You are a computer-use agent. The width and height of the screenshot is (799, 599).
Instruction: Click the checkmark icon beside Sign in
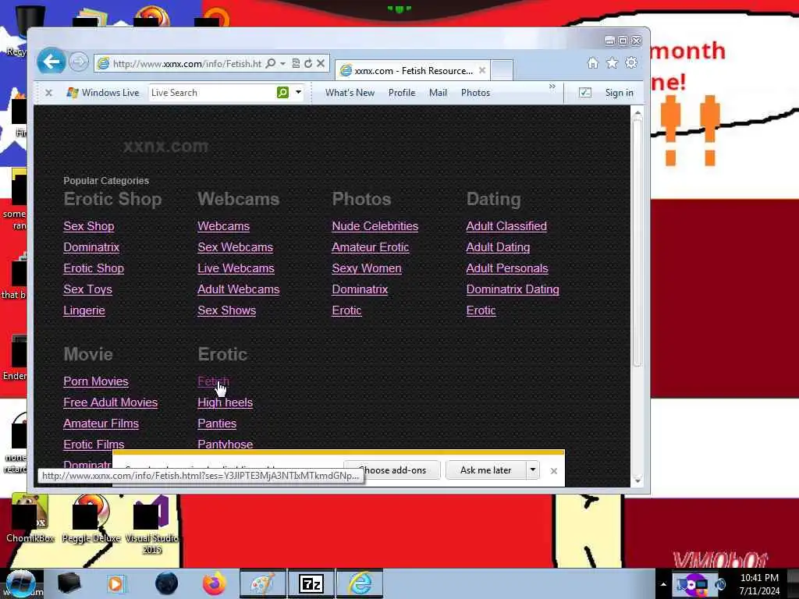coord(585,93)
